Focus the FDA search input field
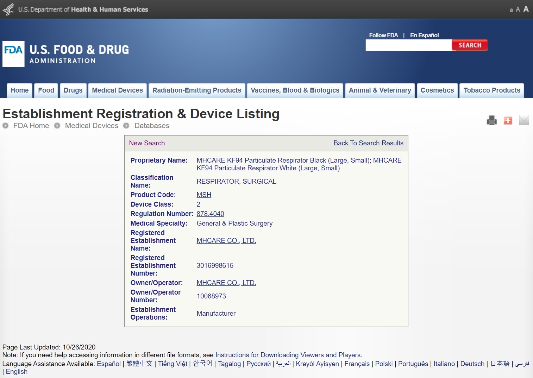The image size is (533, 378). coord(409,45)
